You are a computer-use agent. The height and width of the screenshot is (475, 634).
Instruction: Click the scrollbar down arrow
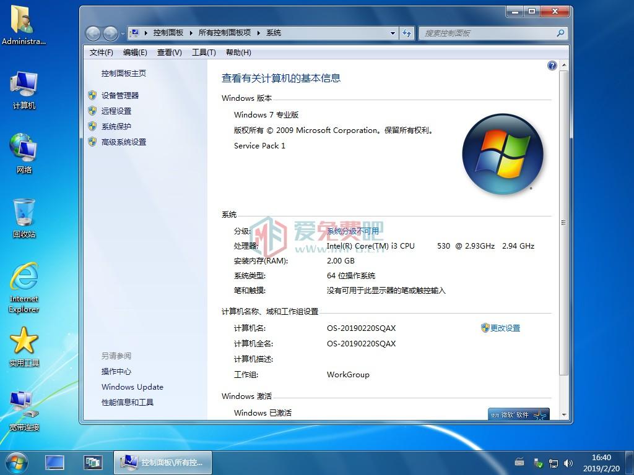(x=564, y=415)
